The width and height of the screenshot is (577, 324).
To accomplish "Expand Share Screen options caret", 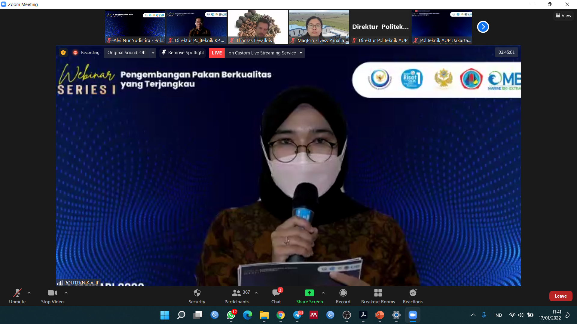I will (x=323, y=292).
